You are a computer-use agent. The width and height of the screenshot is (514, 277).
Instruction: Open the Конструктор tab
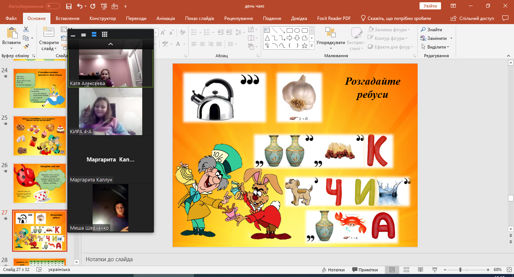pos(103,18)
